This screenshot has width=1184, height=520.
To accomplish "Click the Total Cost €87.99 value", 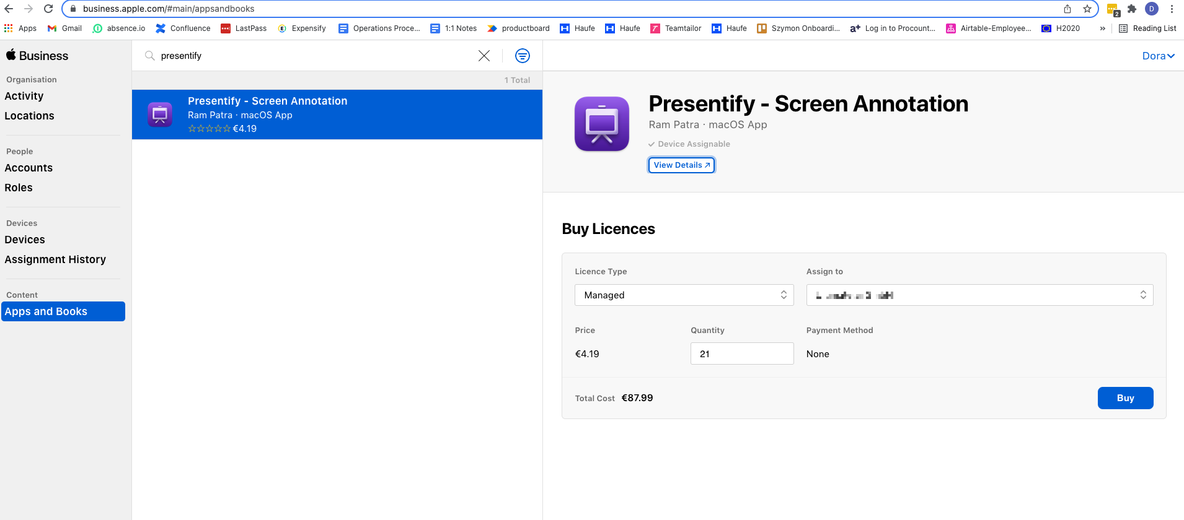I will (637, 398).
